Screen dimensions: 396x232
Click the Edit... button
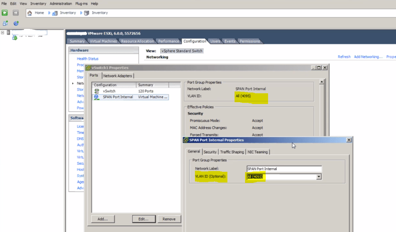(x=143, y=219)
